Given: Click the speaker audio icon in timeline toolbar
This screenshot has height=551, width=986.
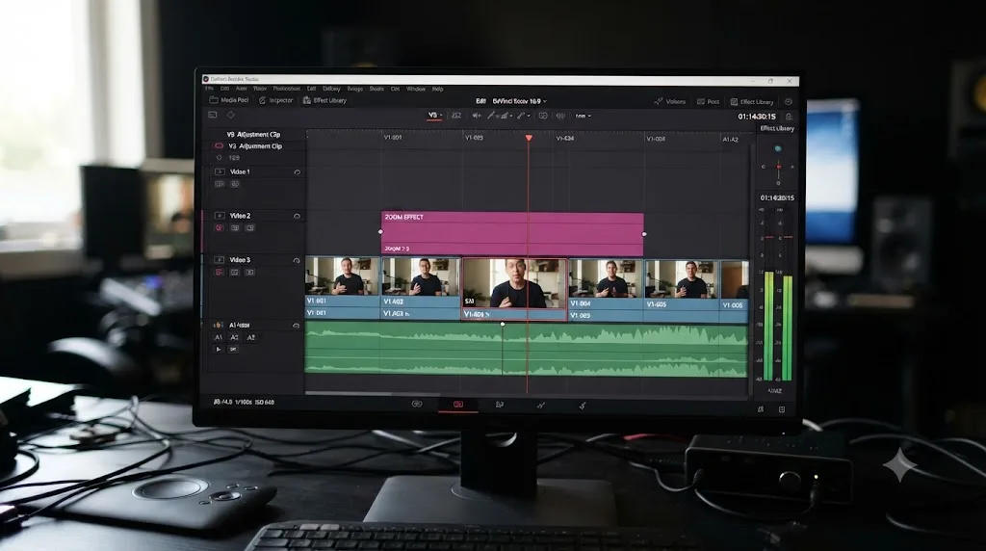Looking at the screenshot, I should click(x=477, y=115).
